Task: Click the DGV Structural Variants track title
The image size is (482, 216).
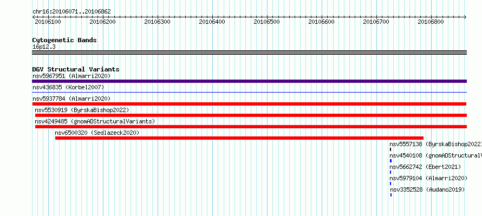Action: 76,69
